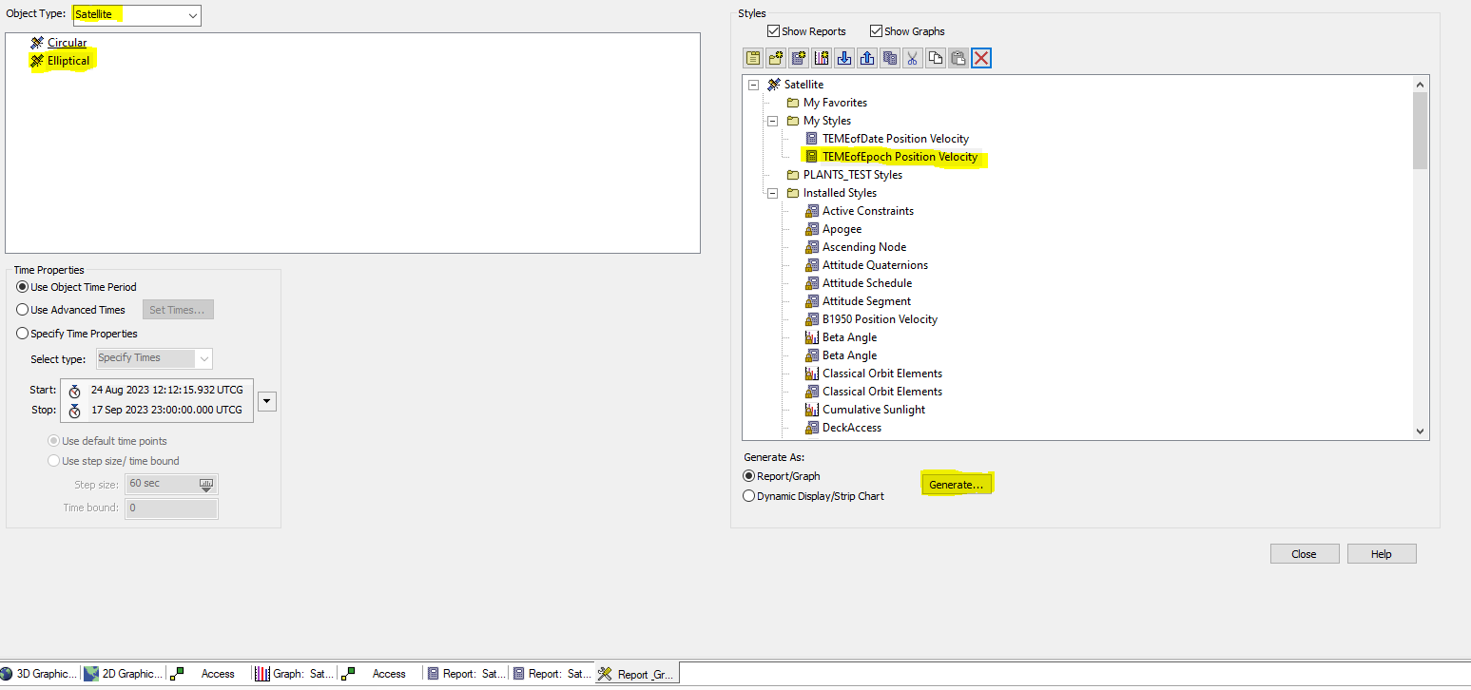1471x690 pixels.
Task: Click the red X Delete icon
Action: tap(982, 58)
